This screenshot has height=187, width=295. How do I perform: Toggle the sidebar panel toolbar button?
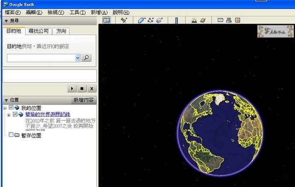pyautogui.click(x=107, y=20)
